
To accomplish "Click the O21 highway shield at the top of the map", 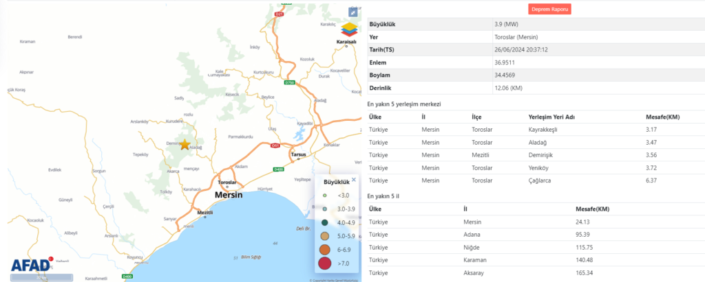I will (279, 14).
